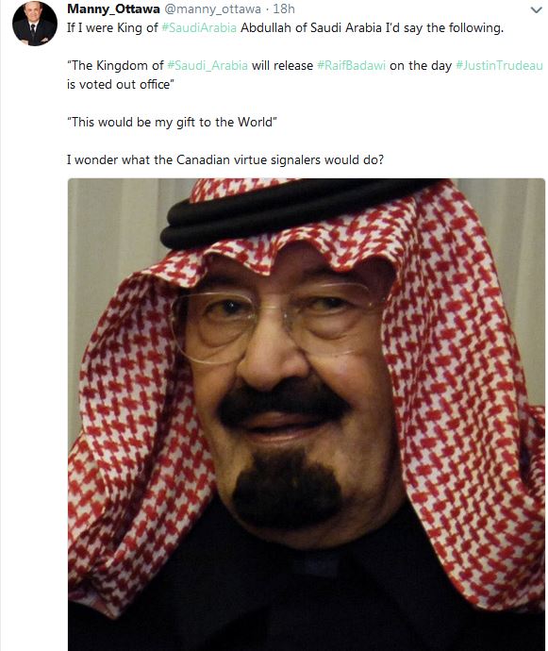Select the sentence about Canadian virtue signalers
The width and height of the screenshot is (548, 651).
[x=225, y=159]
